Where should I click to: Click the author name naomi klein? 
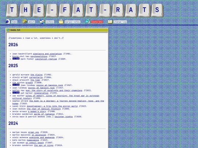19,106
